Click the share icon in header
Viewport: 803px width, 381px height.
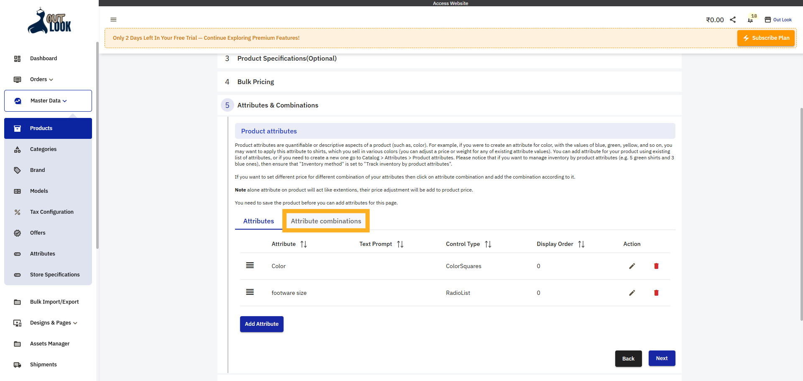pyautogui.click(x=733, y=20)
